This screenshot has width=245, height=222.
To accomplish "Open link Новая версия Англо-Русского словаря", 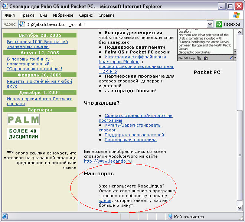I will tap(39, 101).
